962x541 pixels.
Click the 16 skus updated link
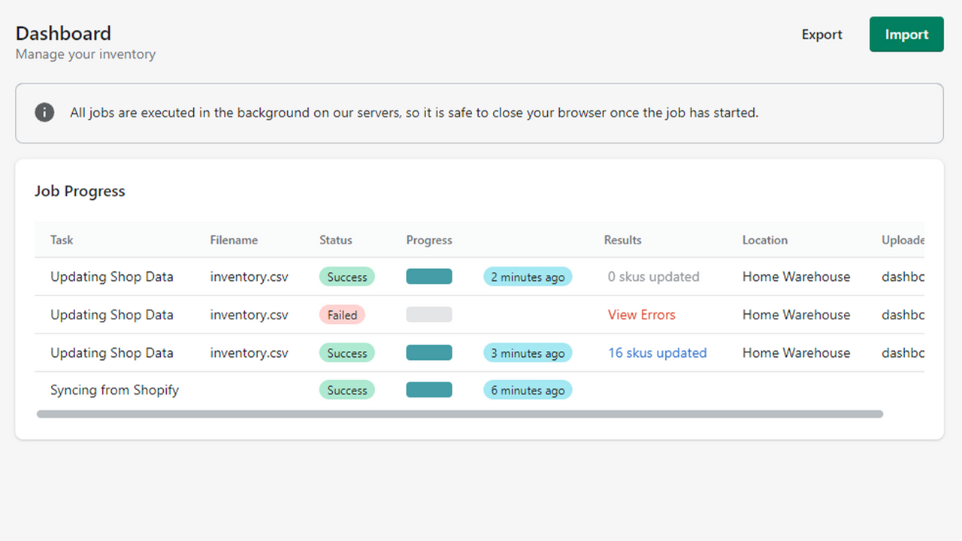click(657, 352)
